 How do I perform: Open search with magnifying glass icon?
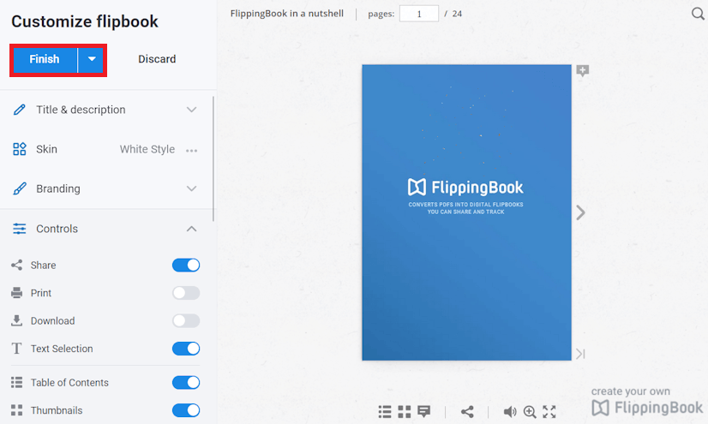point(698,14)
